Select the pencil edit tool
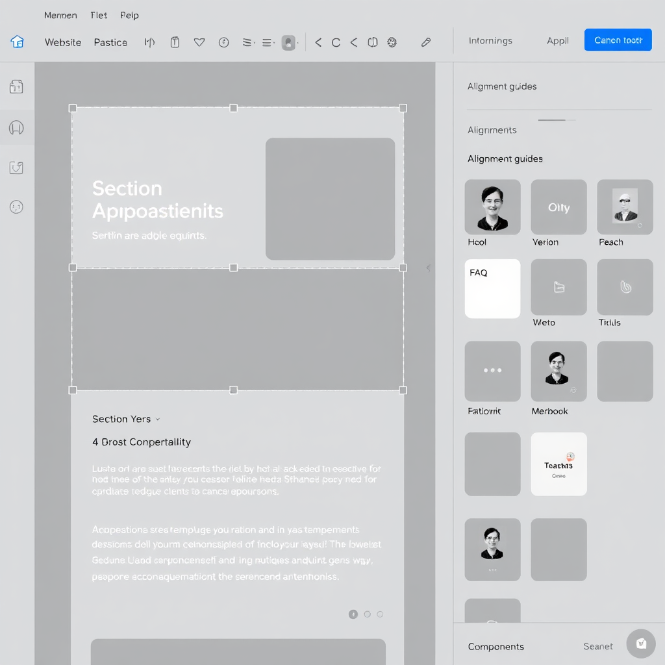Viewport: 665px width, 665px height. pyautogui.click(x=426, y=42)
